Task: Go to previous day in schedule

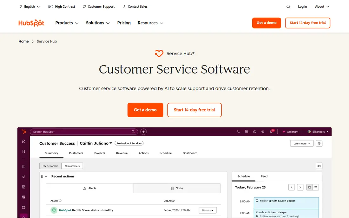Action: pos(292,187)
